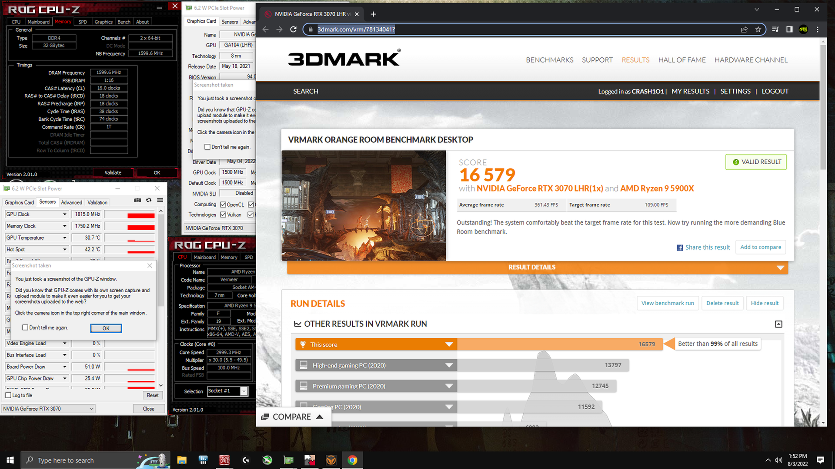This screenshot has width=835, height=469.
Task: Open HALL OF FAME page
Action: pyautogui.click(x=682, y=60)
